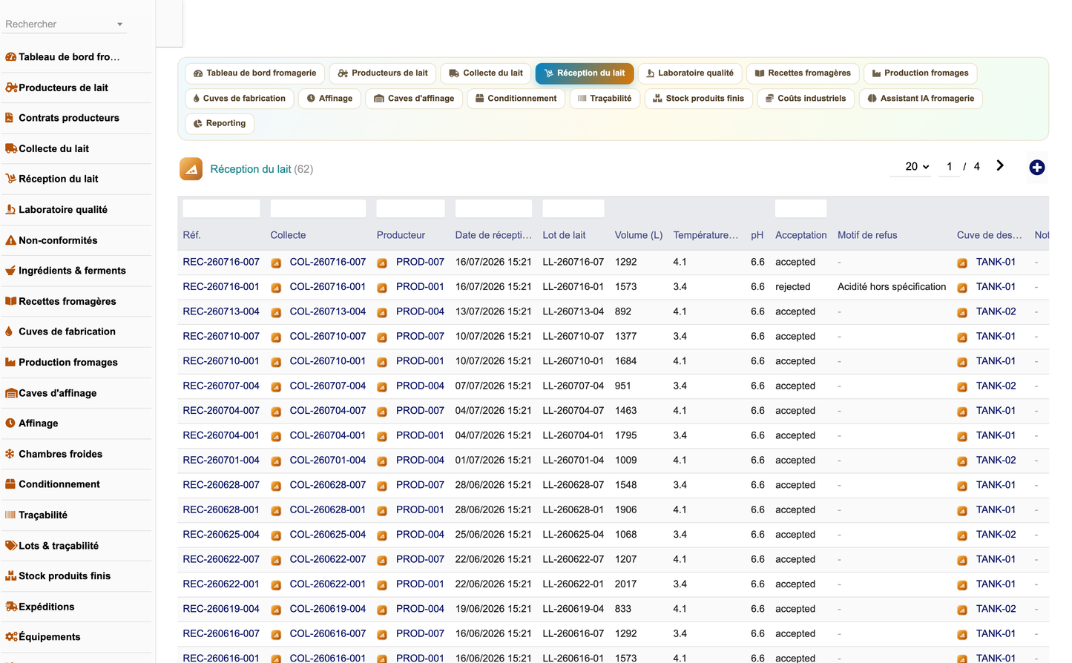
Task: Click orange collecte icon beside COL-260716-007
Action: point(276,263)
